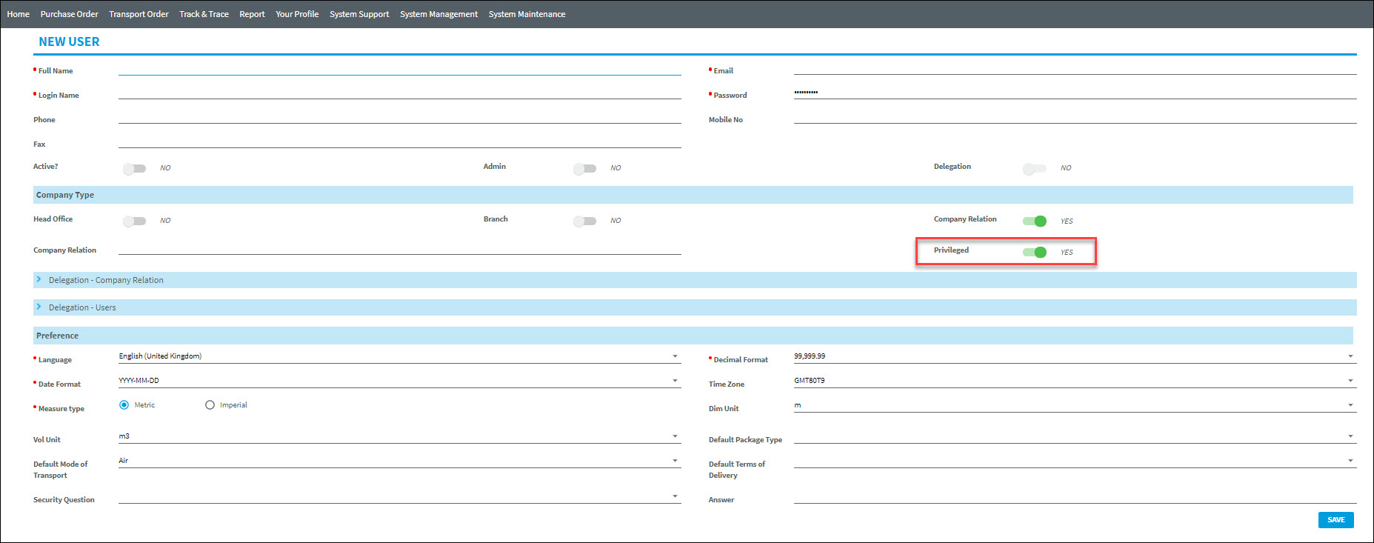Turn off the Company Relation switch
The image size is (1374, 543).
pyautogui.click(x=1035, y=221)
